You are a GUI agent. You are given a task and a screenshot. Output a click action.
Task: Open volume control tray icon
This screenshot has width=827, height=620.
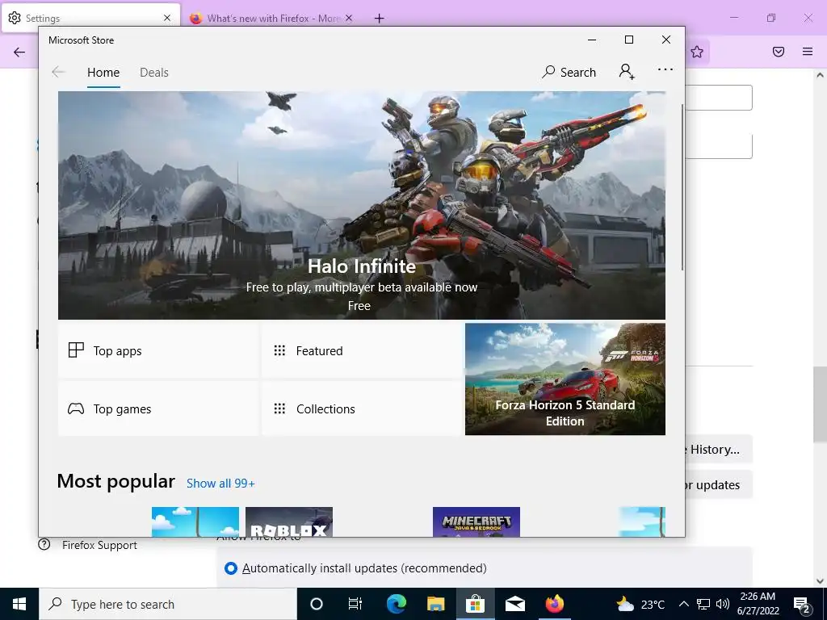coord(723,604)
